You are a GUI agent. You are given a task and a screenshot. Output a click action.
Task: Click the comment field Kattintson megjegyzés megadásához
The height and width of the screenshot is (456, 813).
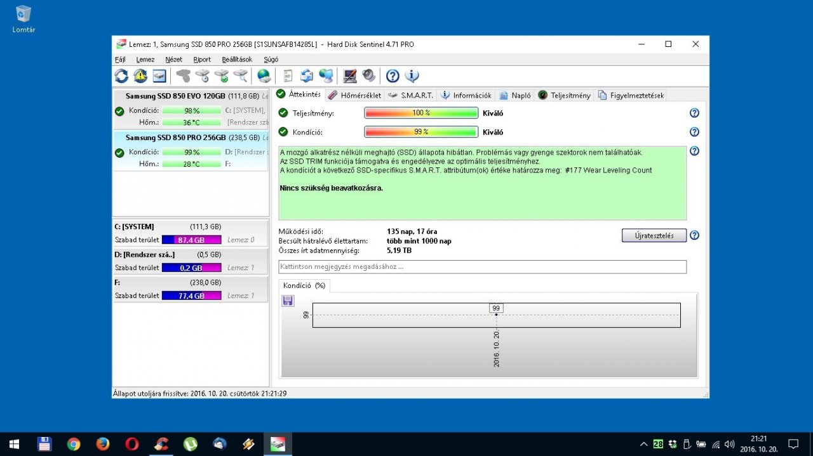pyautogui.click(x=482, y=266)
